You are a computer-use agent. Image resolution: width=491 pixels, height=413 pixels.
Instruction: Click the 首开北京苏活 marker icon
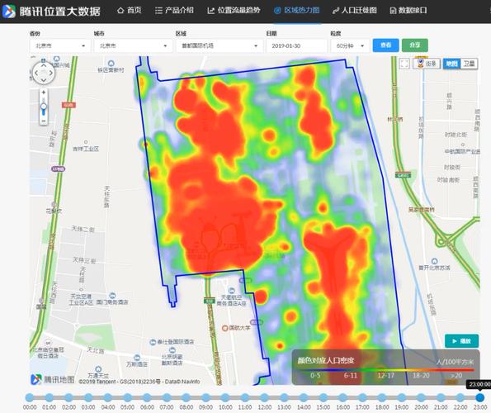[434, 261]
